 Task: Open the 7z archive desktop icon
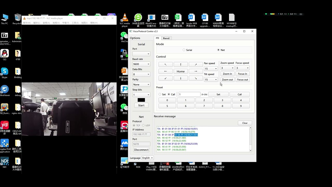click(165, 21)
